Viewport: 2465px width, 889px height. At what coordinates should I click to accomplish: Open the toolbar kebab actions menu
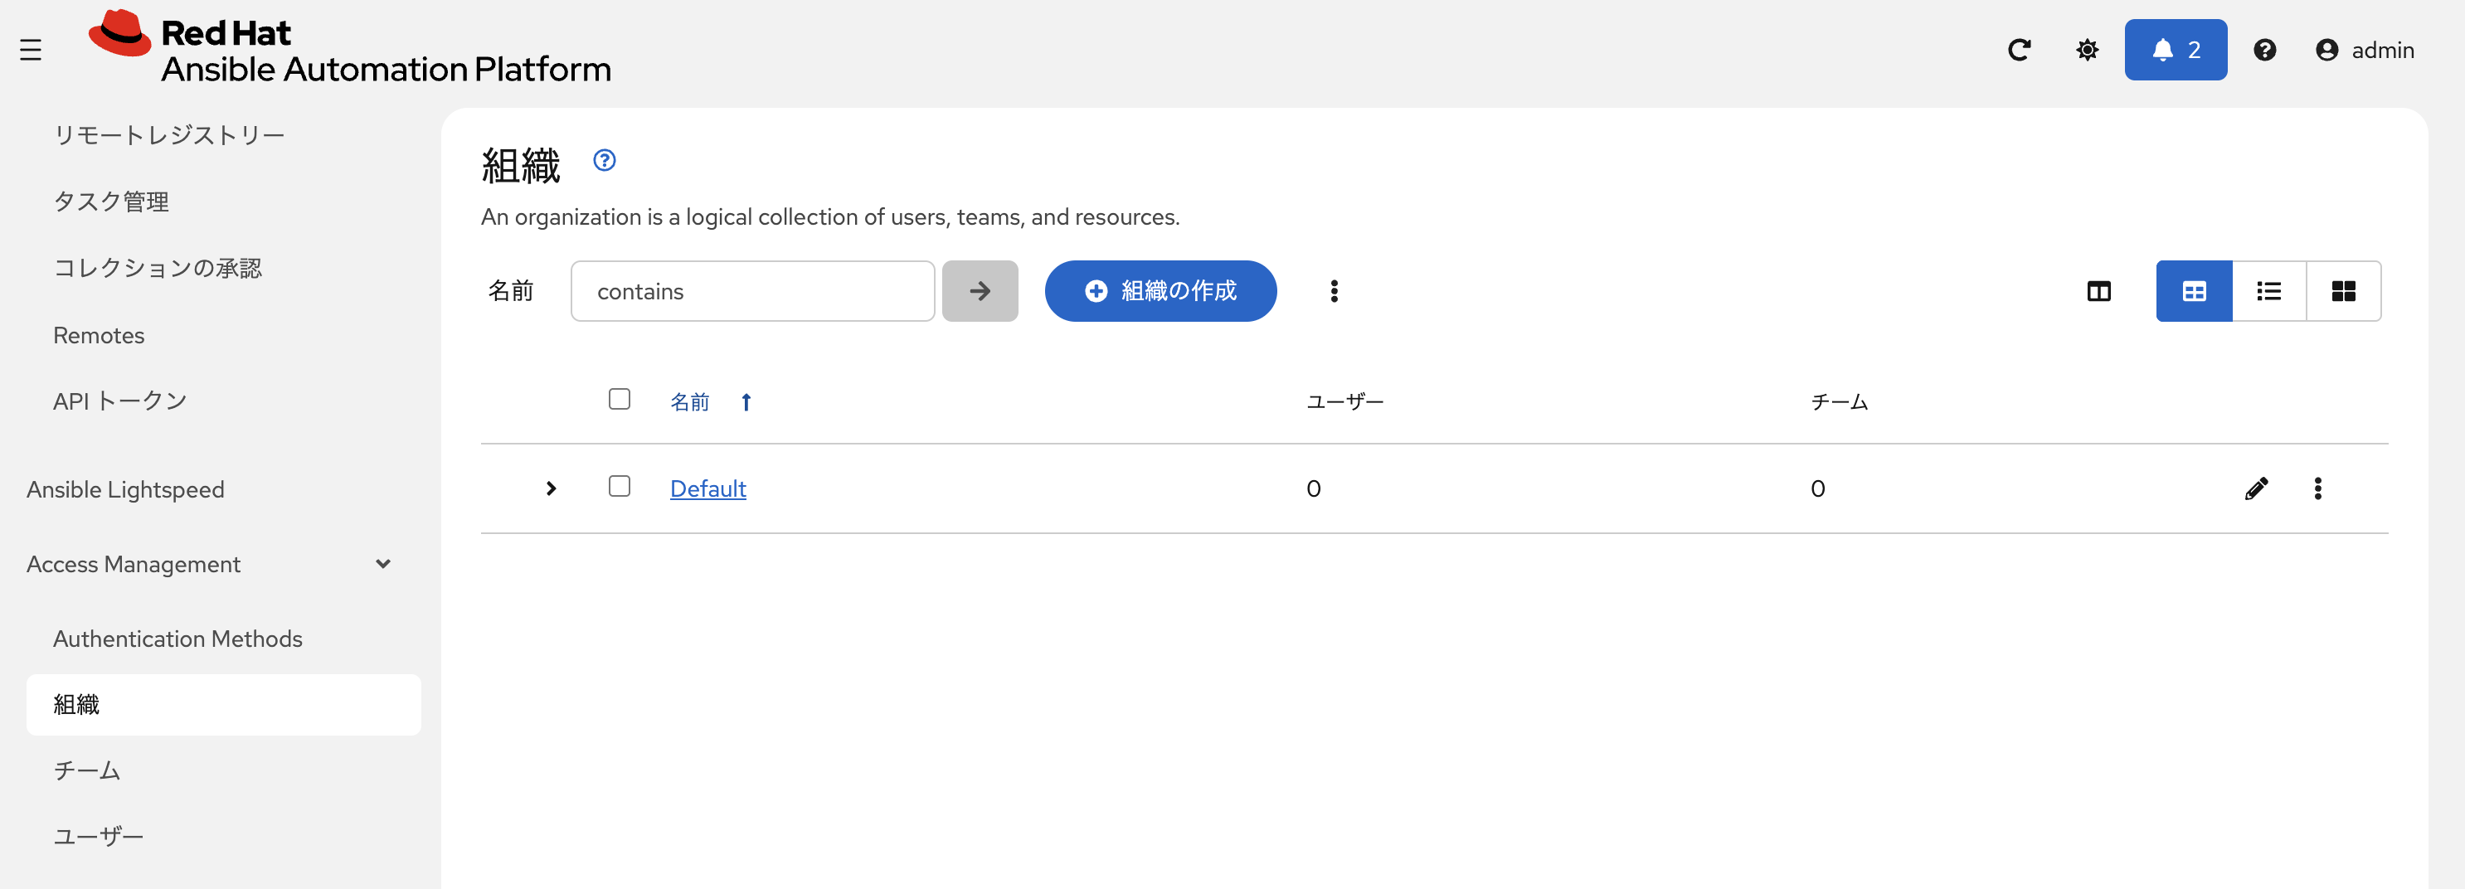pyautogui.click(x=1334, y=291)
